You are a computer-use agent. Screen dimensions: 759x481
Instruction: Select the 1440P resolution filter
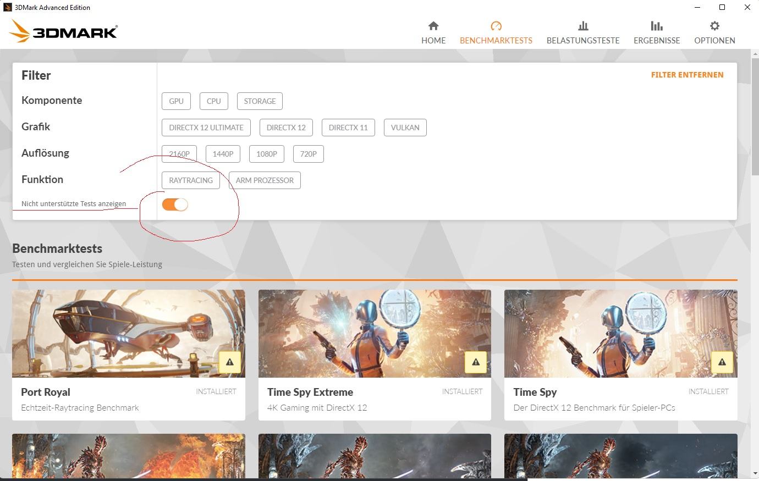[223, 154]
